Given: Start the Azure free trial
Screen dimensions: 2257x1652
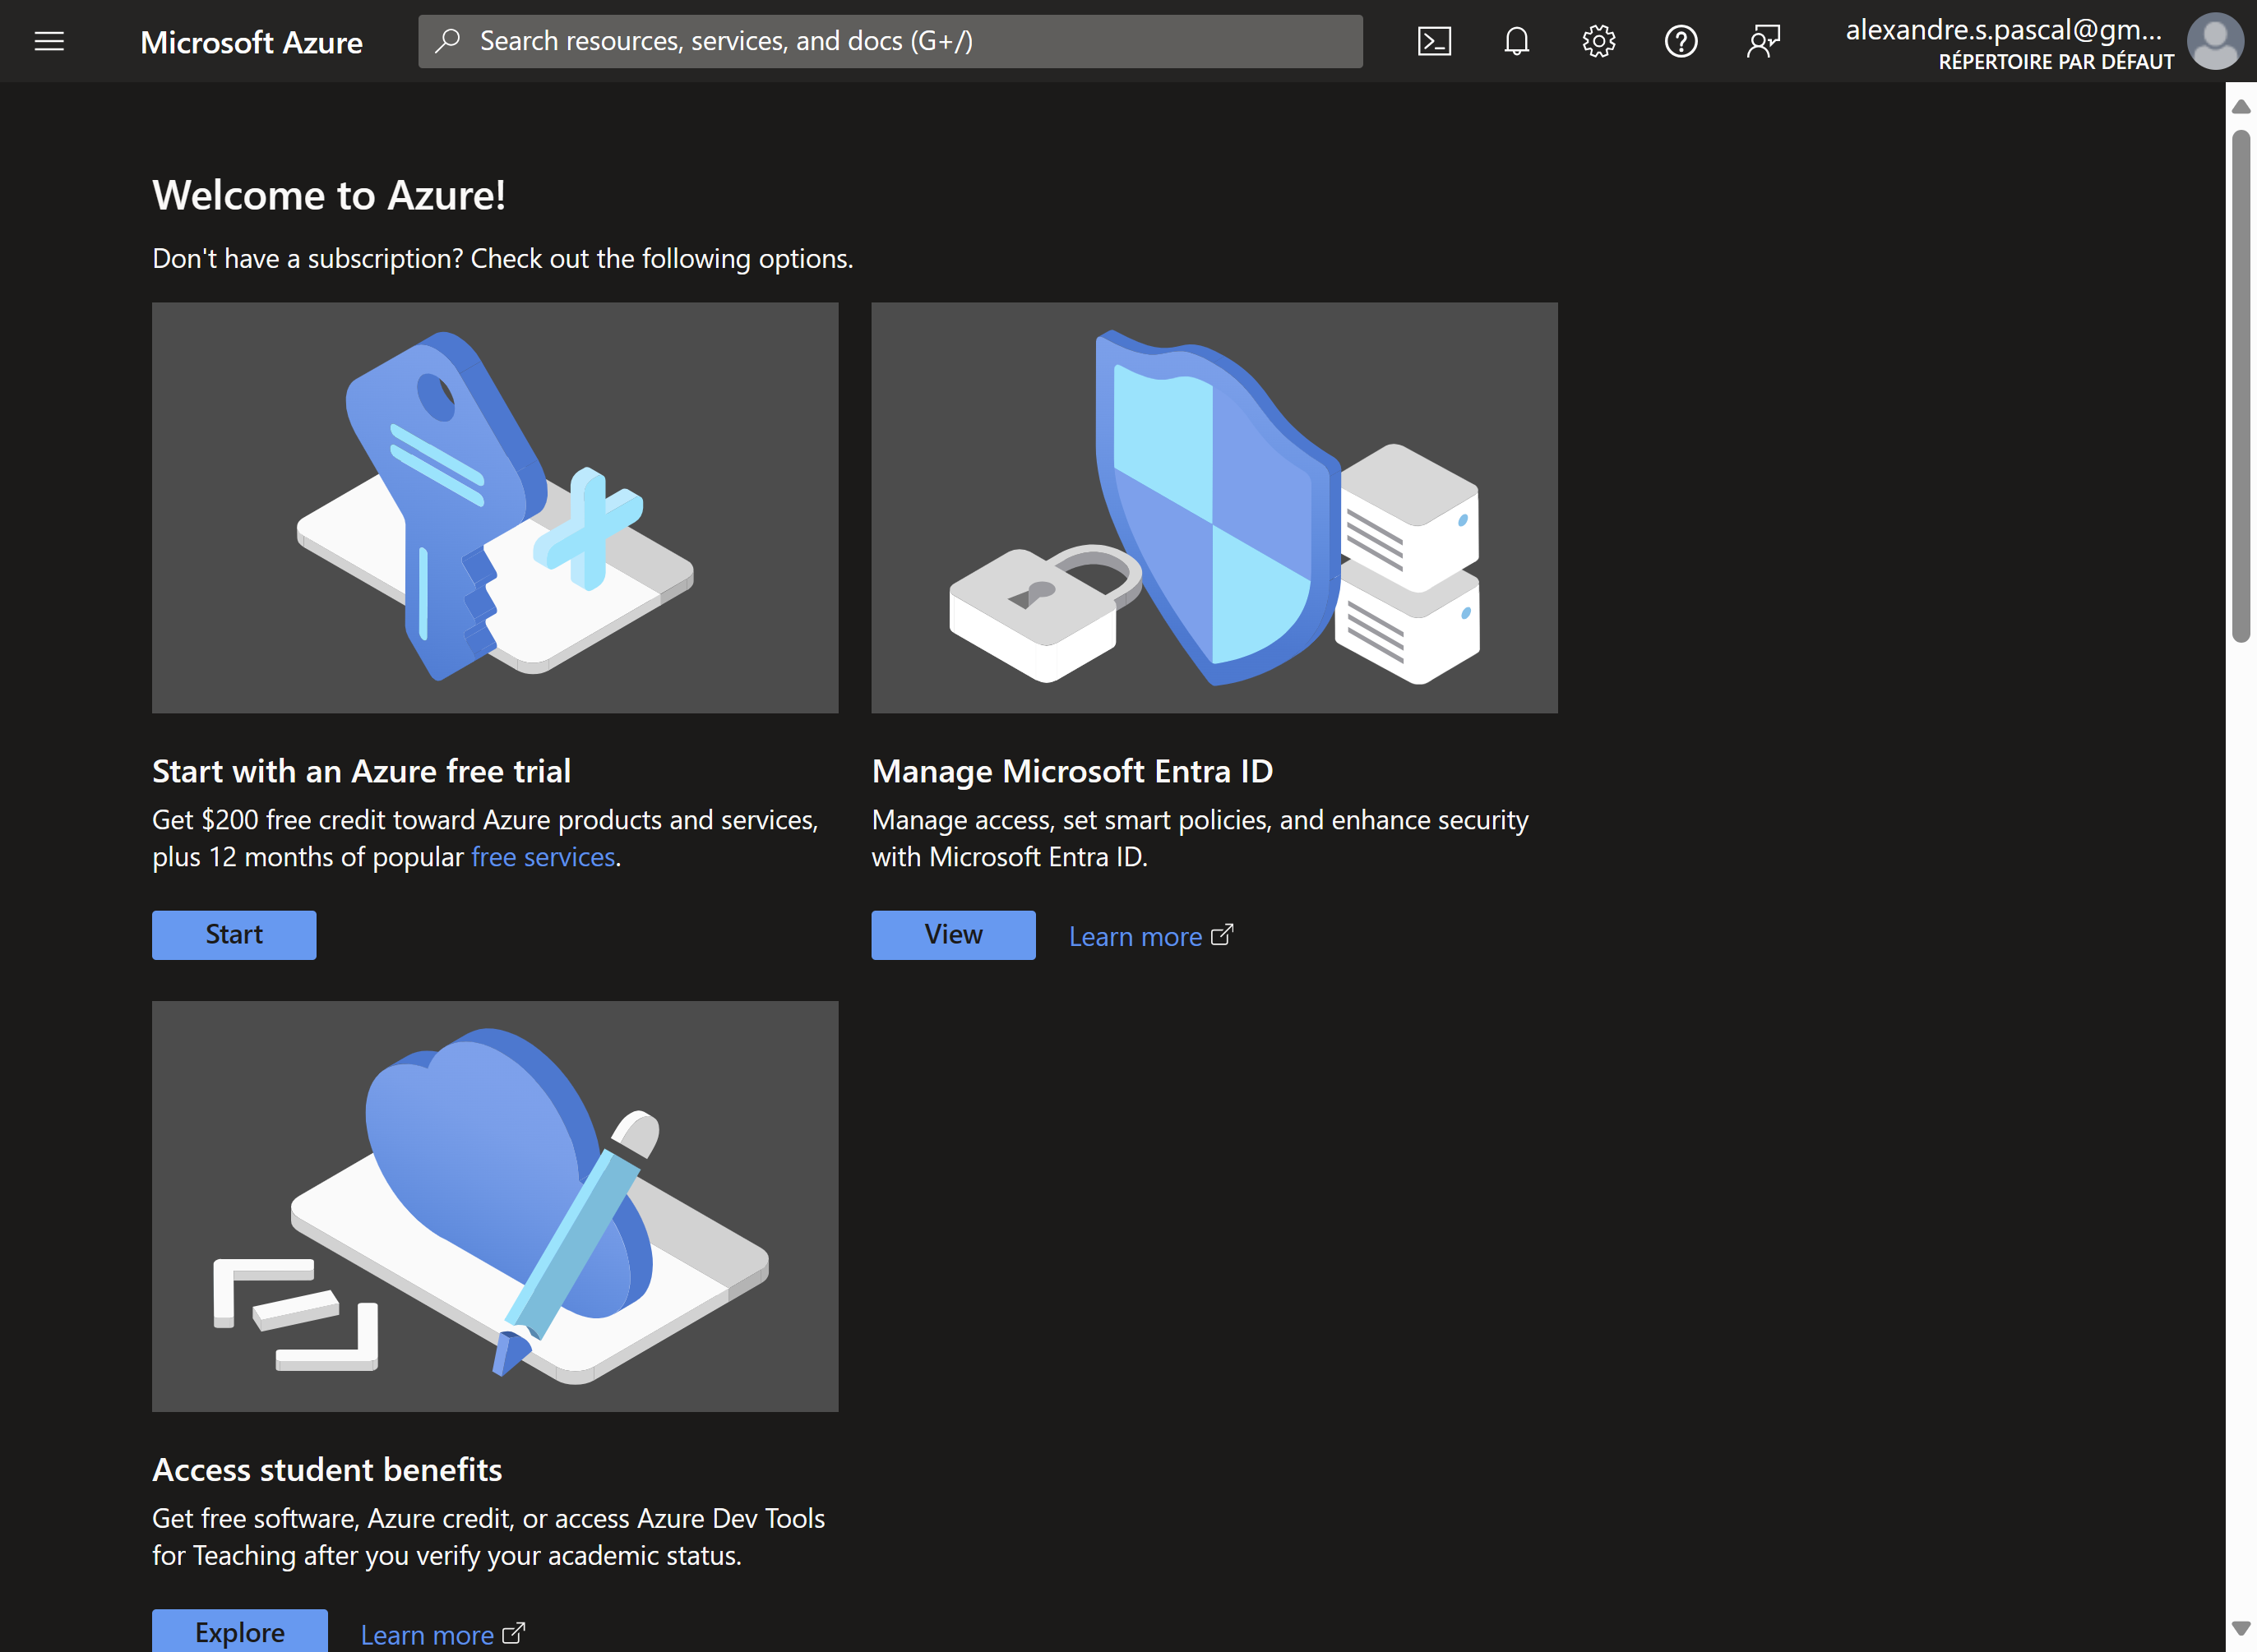Looking at the screenshot, I should point(234,934).
